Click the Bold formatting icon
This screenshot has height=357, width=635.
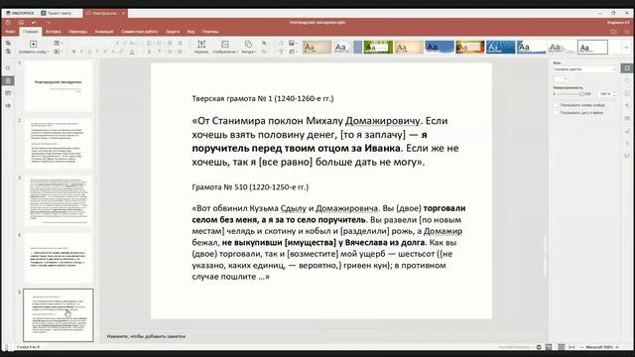click(73, 52)
